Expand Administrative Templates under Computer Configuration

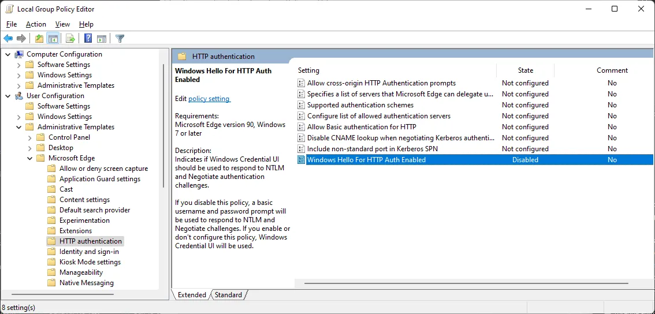(19, 85)
